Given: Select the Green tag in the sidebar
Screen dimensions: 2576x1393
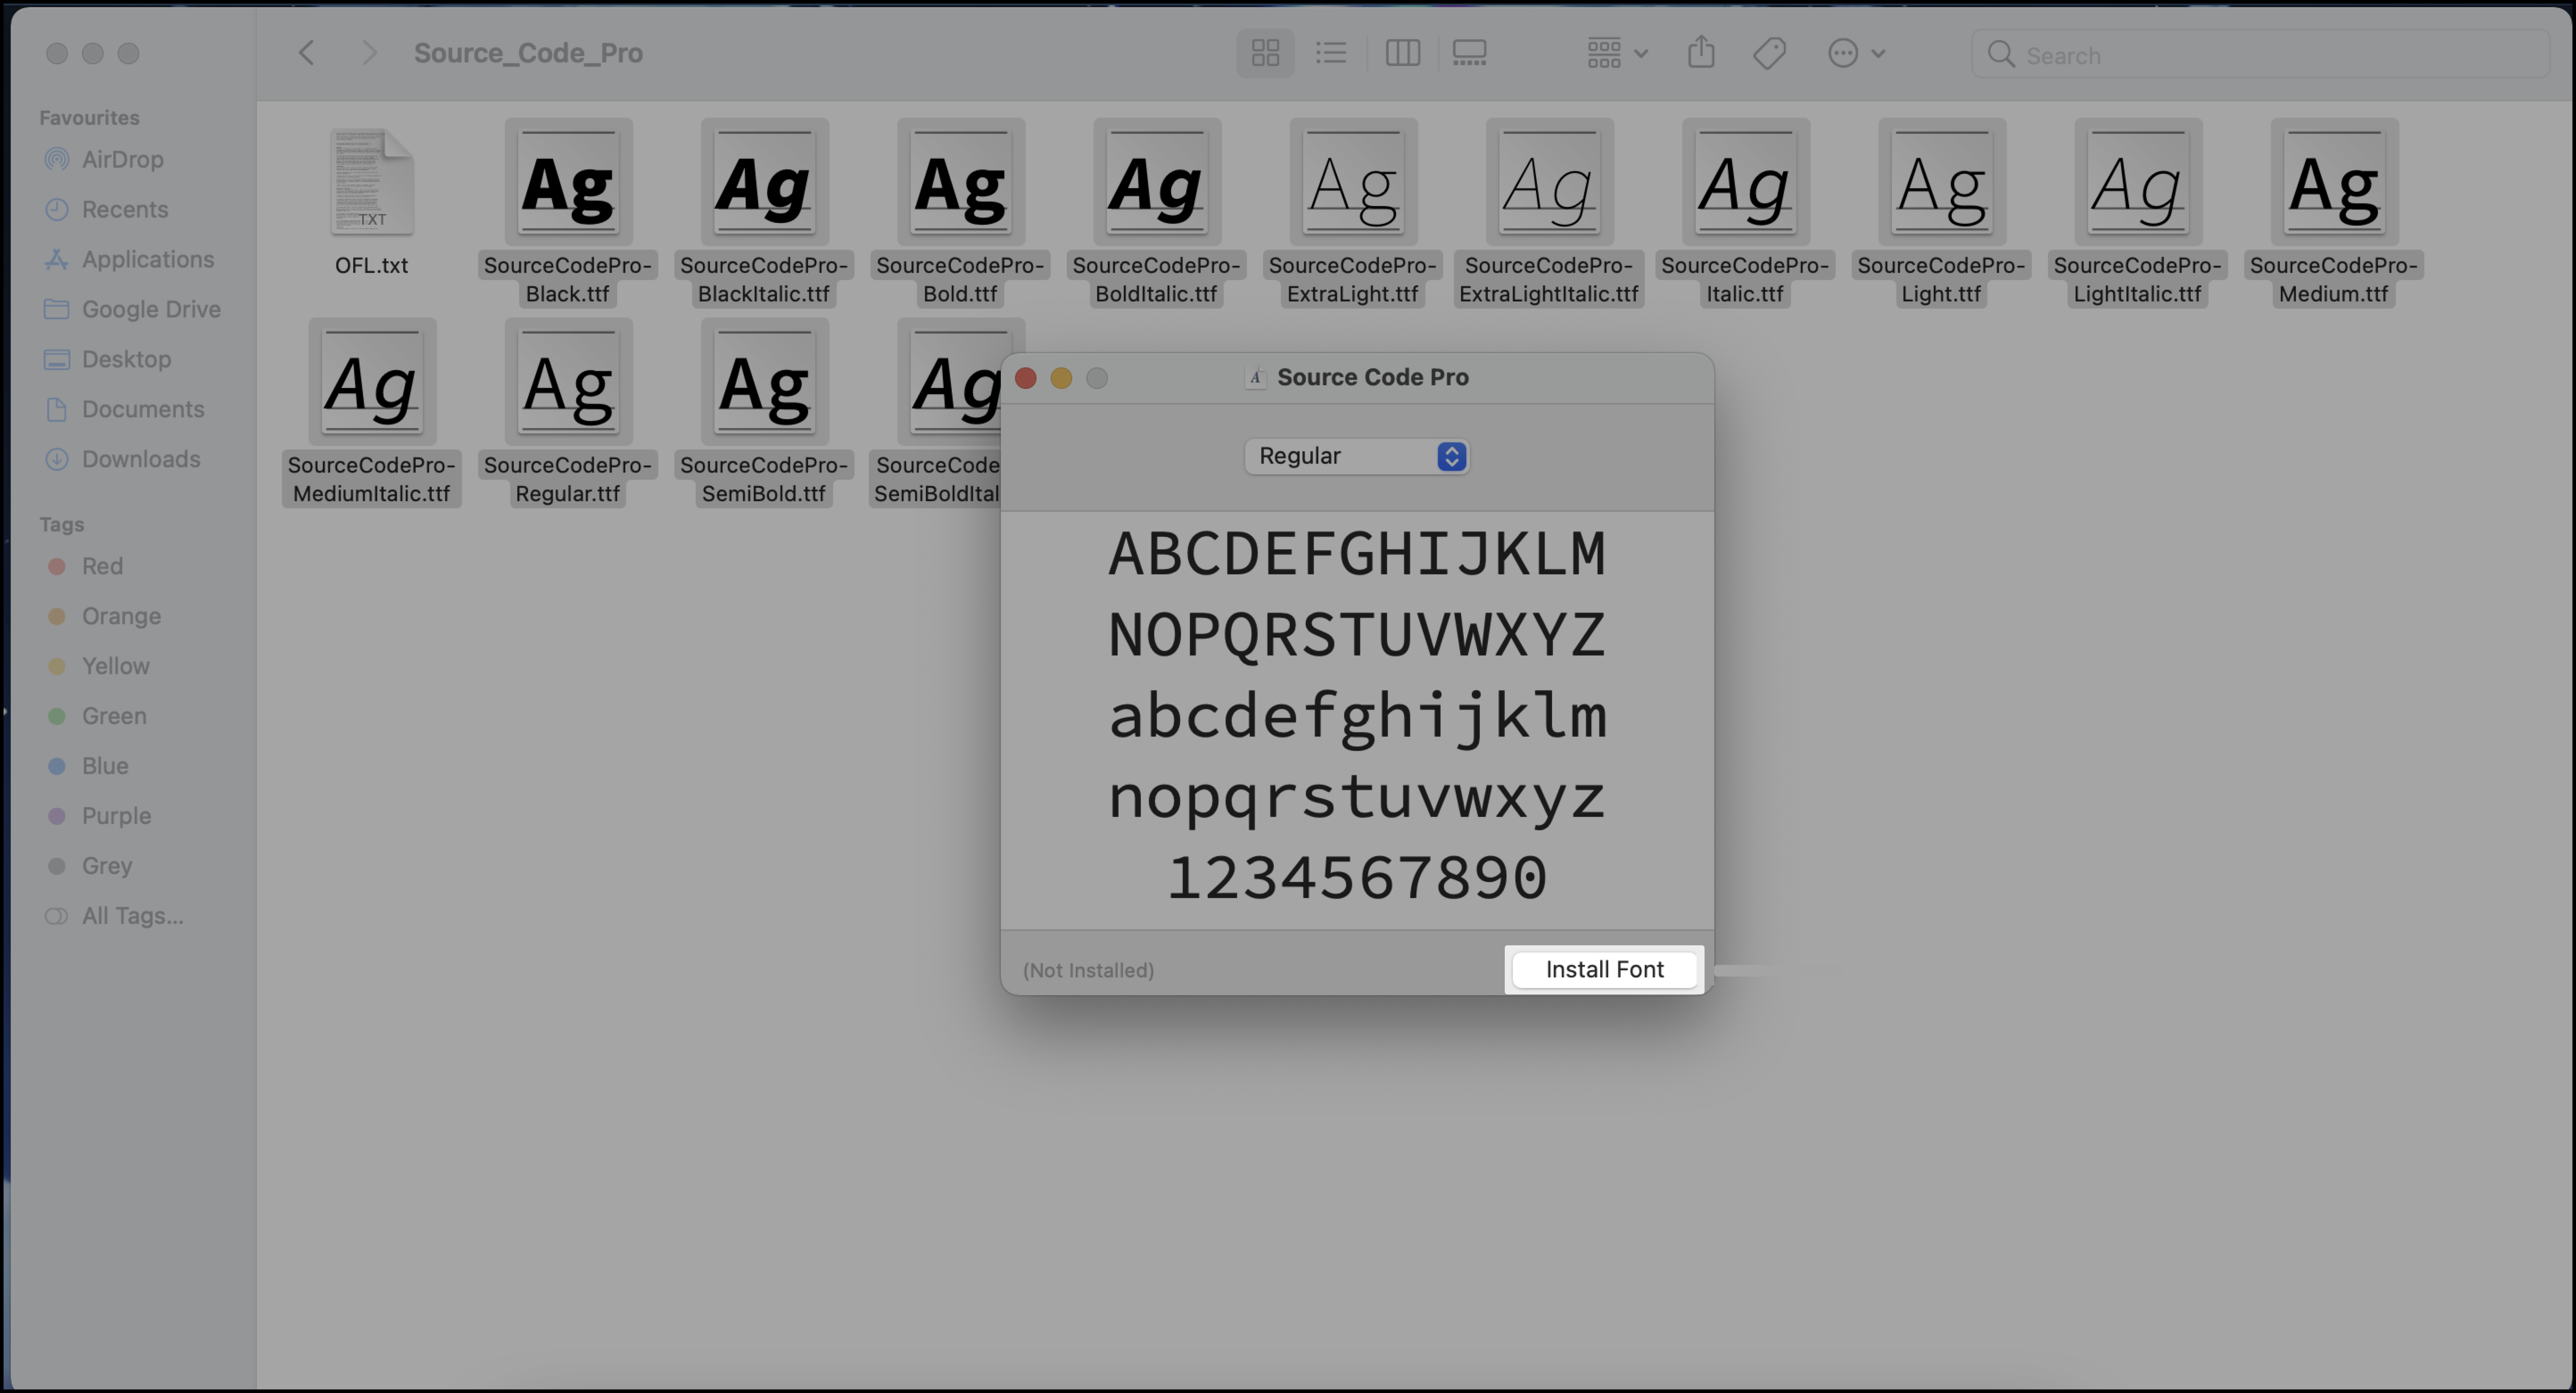Looking at the screenshot, I should click(x=113, y=716).
